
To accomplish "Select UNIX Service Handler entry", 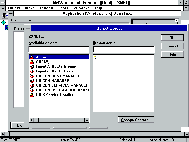I will click(x=59, y=95).
